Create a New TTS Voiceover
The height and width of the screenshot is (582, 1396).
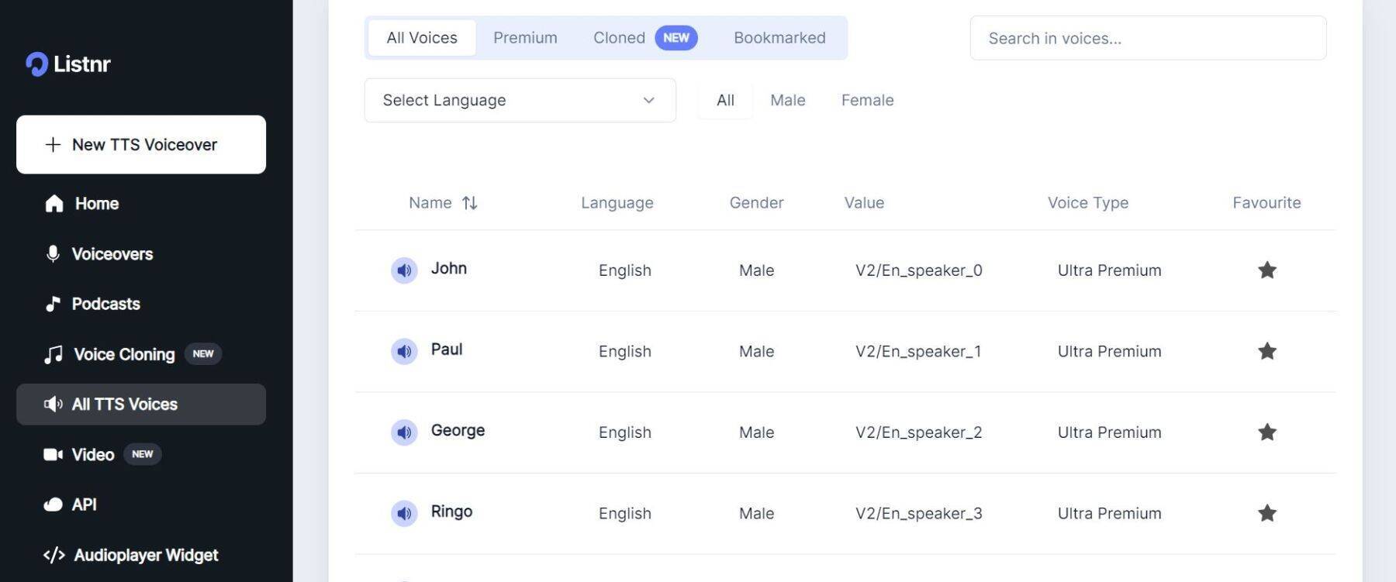[141, 145]
